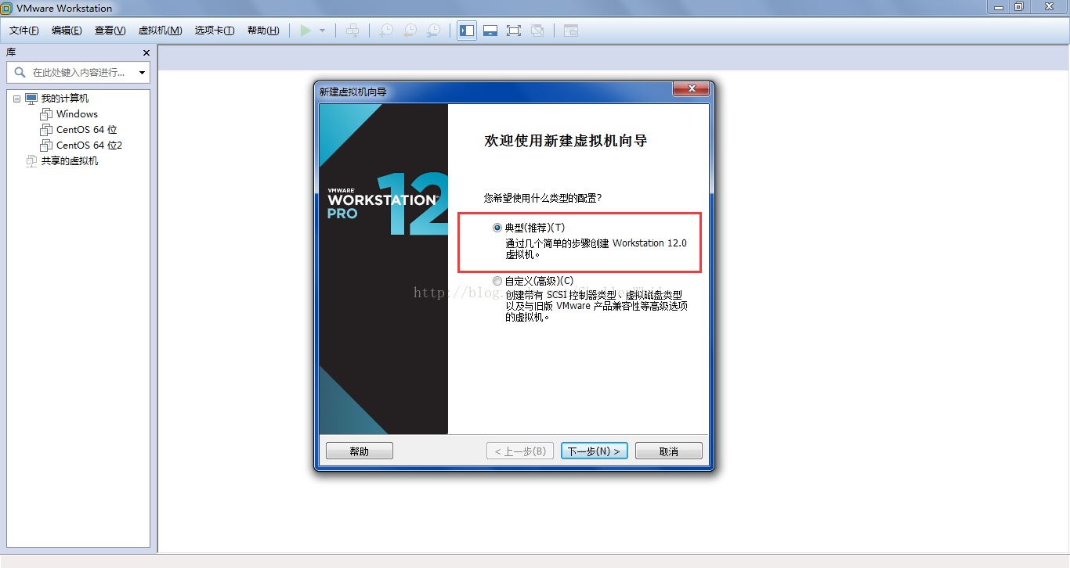The width and height of the screenshot is (1070, 568).
Task: Select the CentOS 64 位 virtual machine
Action: click(86, 130)
